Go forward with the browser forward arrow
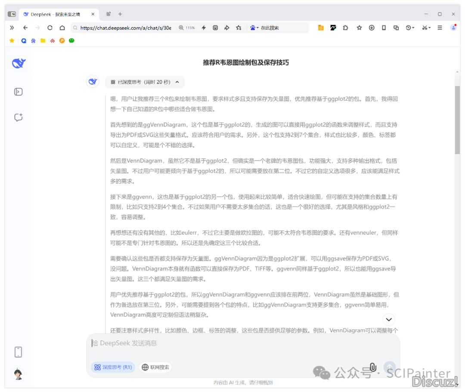The width and height of the screenshot is (465, 392). click(37, 28)
